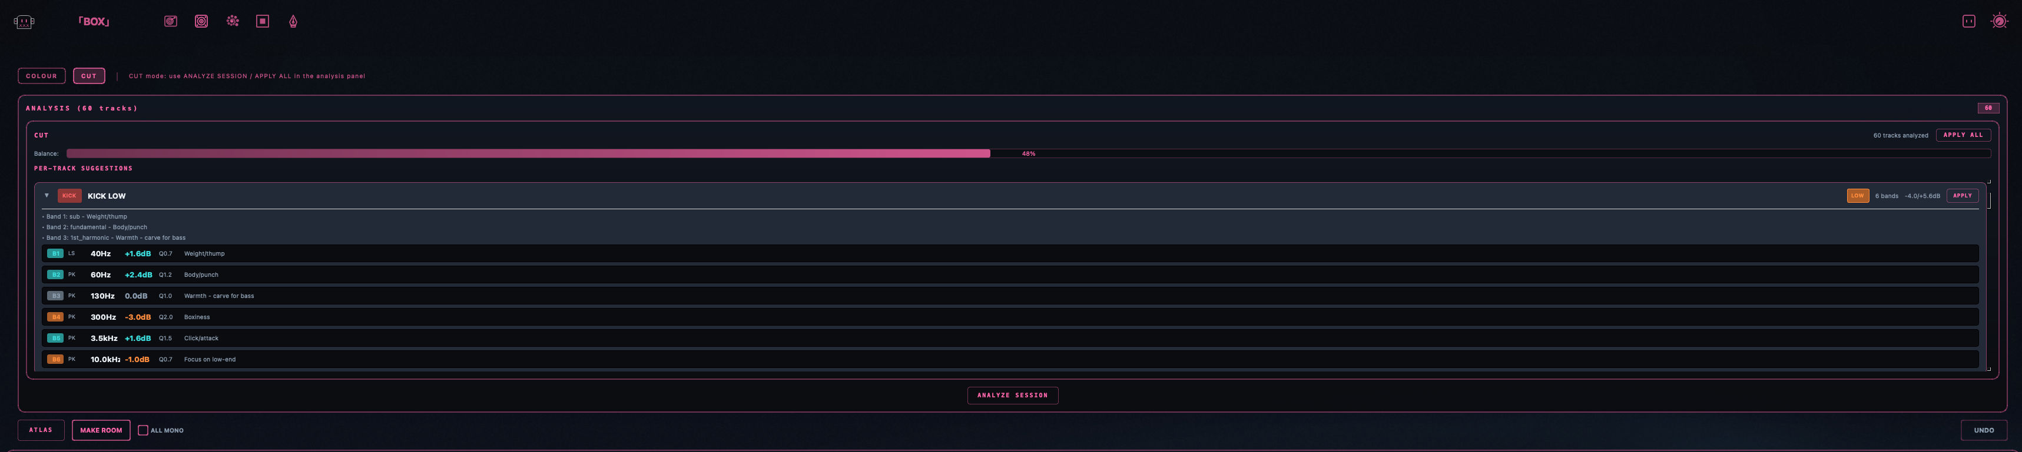Click the LOW priority badge
Screen dimensions: 2022x452
(1857, 196)
